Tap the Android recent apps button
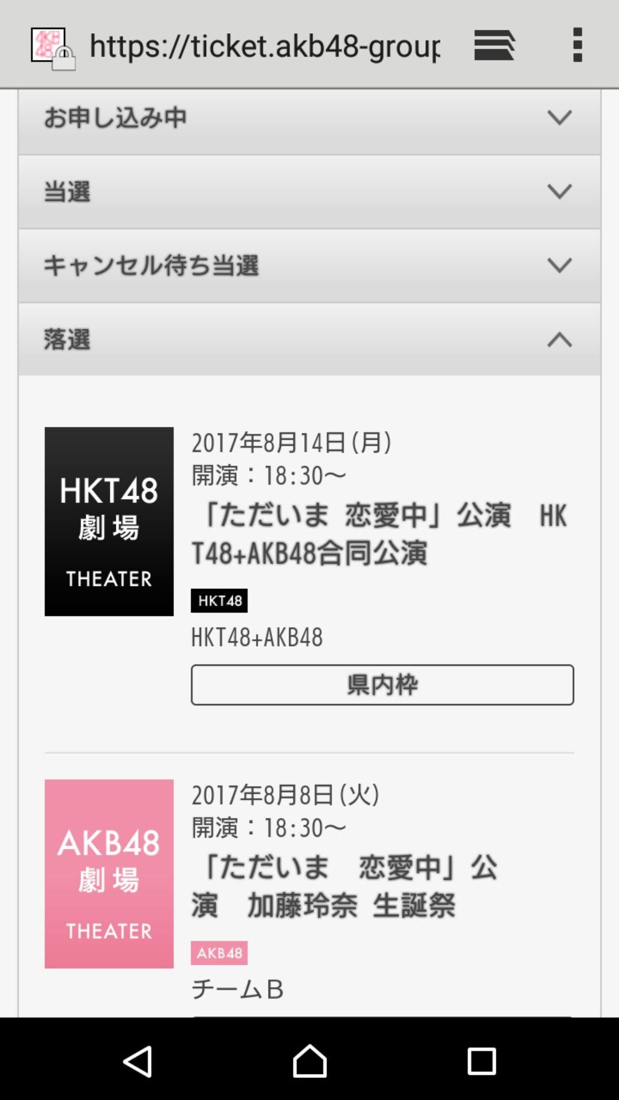 [x=481, y=1061]
